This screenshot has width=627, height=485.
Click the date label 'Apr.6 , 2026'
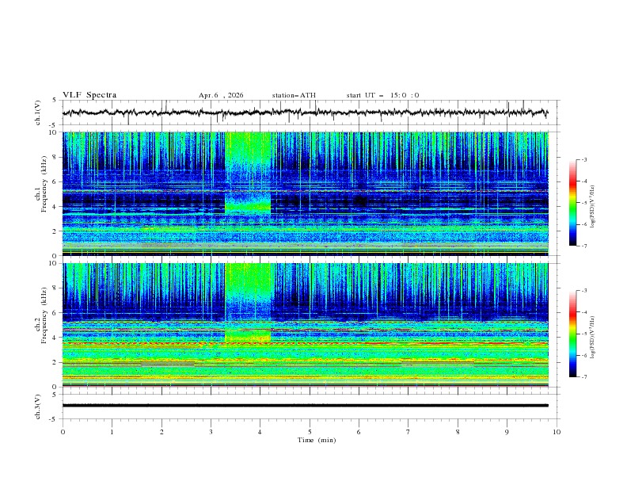click(x=221, y=95)
